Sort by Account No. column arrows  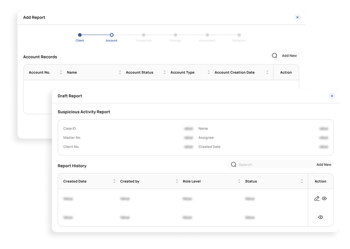click(x=61, y=72)
